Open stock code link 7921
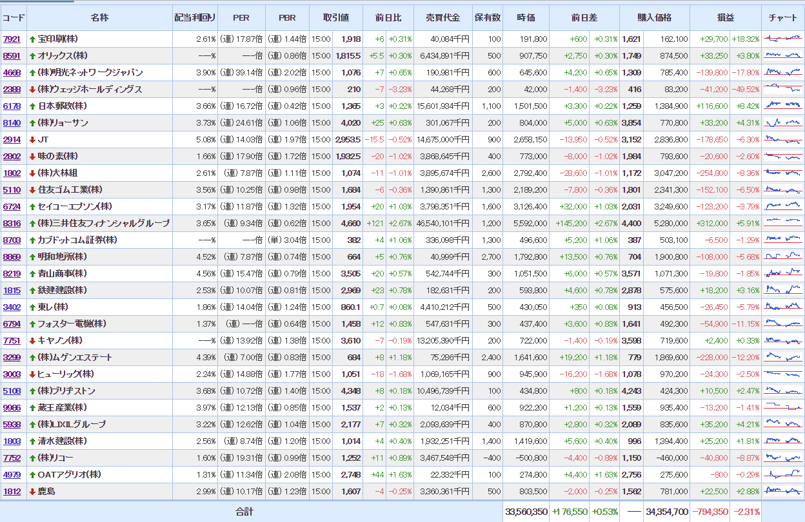The height and width of the screenshot is (522, 805). 12,39
